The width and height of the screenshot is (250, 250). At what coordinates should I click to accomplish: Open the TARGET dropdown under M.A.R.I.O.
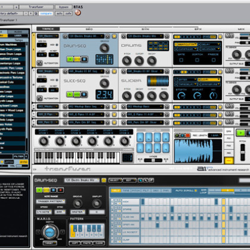tap(49, 243)
